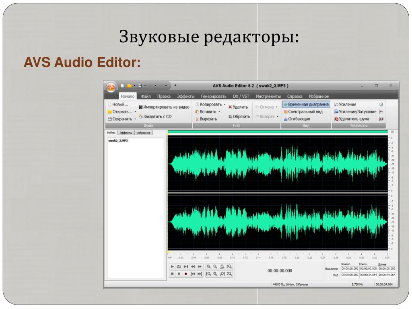Expand the Возврат dropdown arrow

[x=277, y=116]
